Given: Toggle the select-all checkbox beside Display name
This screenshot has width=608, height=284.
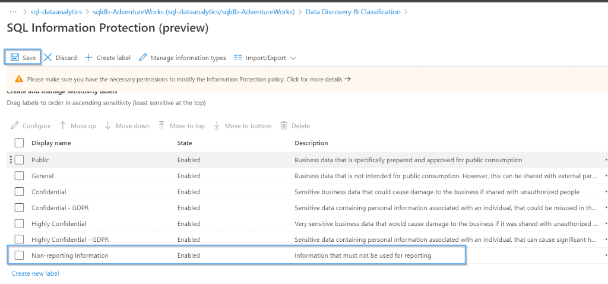Looking at the screenshot, I should 19,143.
